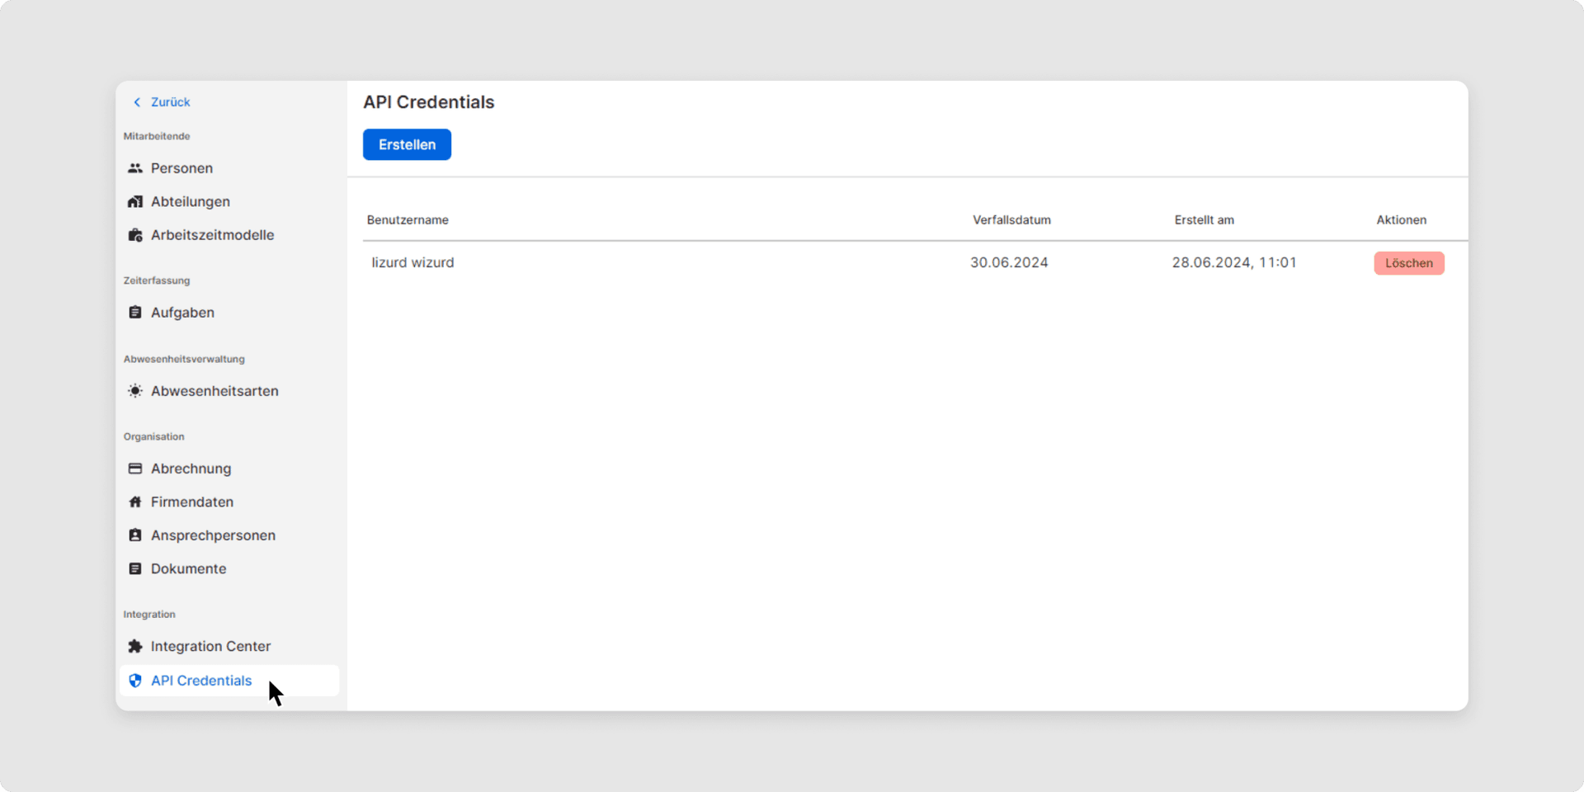Select the lizurd wizurd username cell
The height and width of the screenshot is (792, 1584).
[412, 263]
